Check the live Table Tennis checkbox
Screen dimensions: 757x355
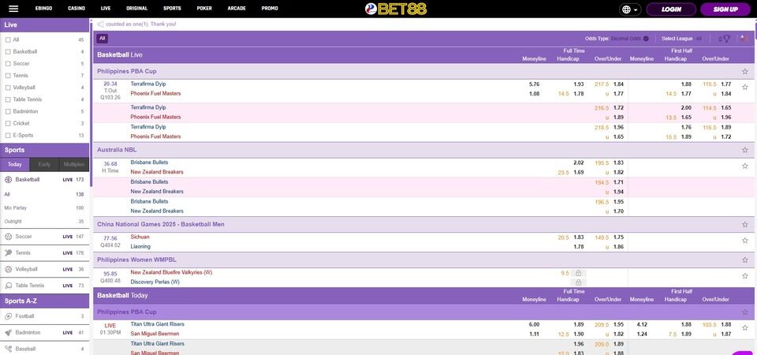click(8, 99)
